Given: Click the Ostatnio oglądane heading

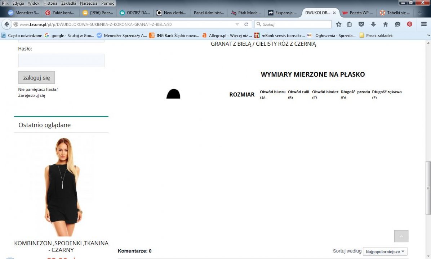Looking at the screenshot, I should click(45, 125).
